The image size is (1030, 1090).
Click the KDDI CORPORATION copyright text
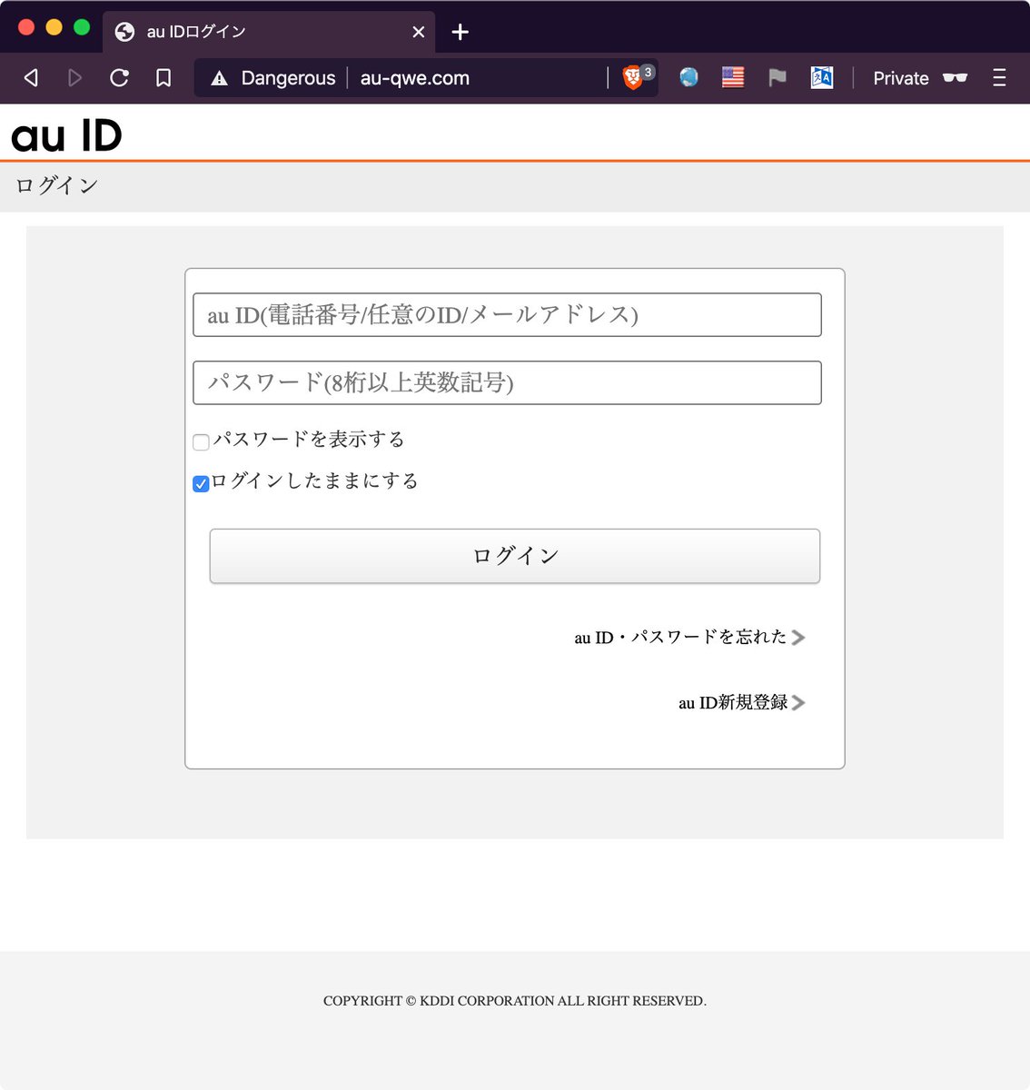tap(515, 1001)
